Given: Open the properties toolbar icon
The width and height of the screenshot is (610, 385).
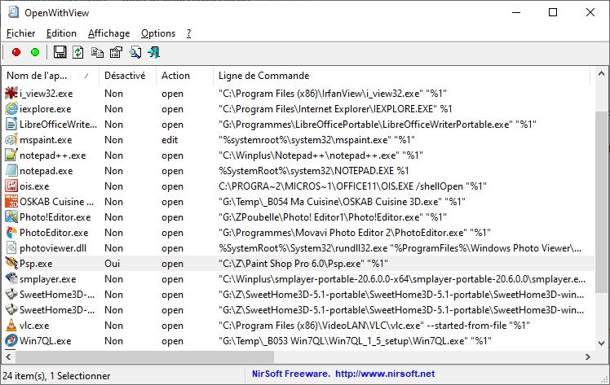Looking at the screenshot, I should pos(116,52).
